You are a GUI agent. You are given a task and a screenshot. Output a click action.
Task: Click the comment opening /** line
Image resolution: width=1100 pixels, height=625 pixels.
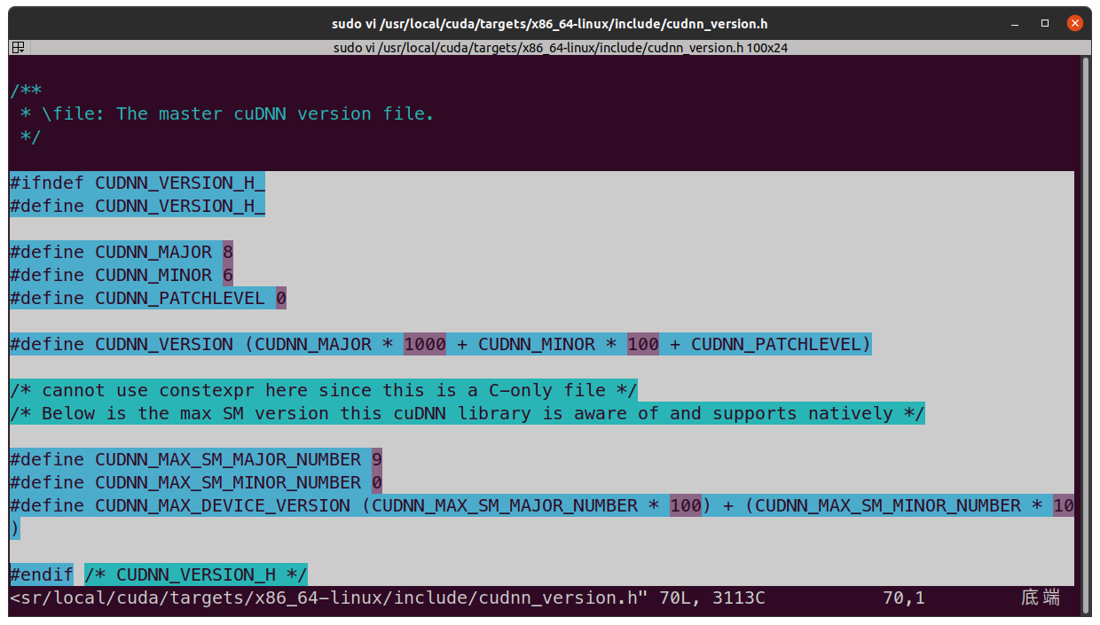26,90
